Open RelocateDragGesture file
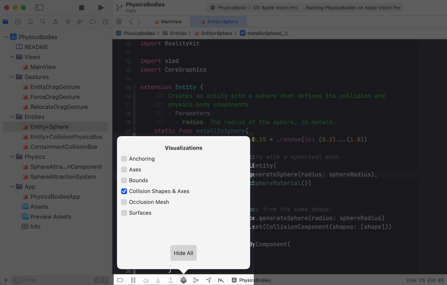Screen dimensions: 447x285 coord(59,107)
